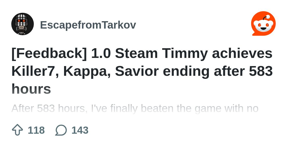Click the word "hours" ending the title
287x149 pixels.
point(31,89)
